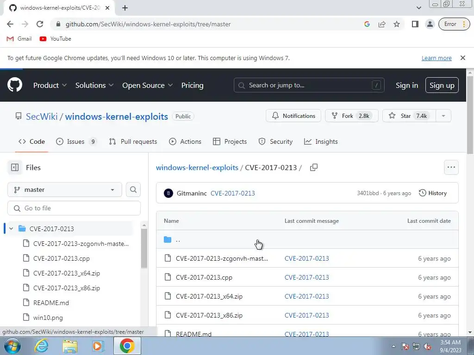Star the repository
This screenshot has height=355, width=474.
(409, 116)
